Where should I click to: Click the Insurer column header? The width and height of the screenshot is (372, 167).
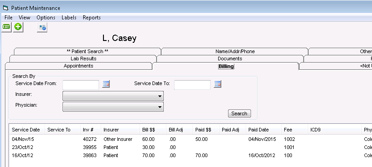(120, 130)
